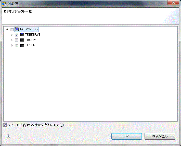181x146 pixels.
Task: Click the DB参照 title bar icon
Action: tap(4, 4)
